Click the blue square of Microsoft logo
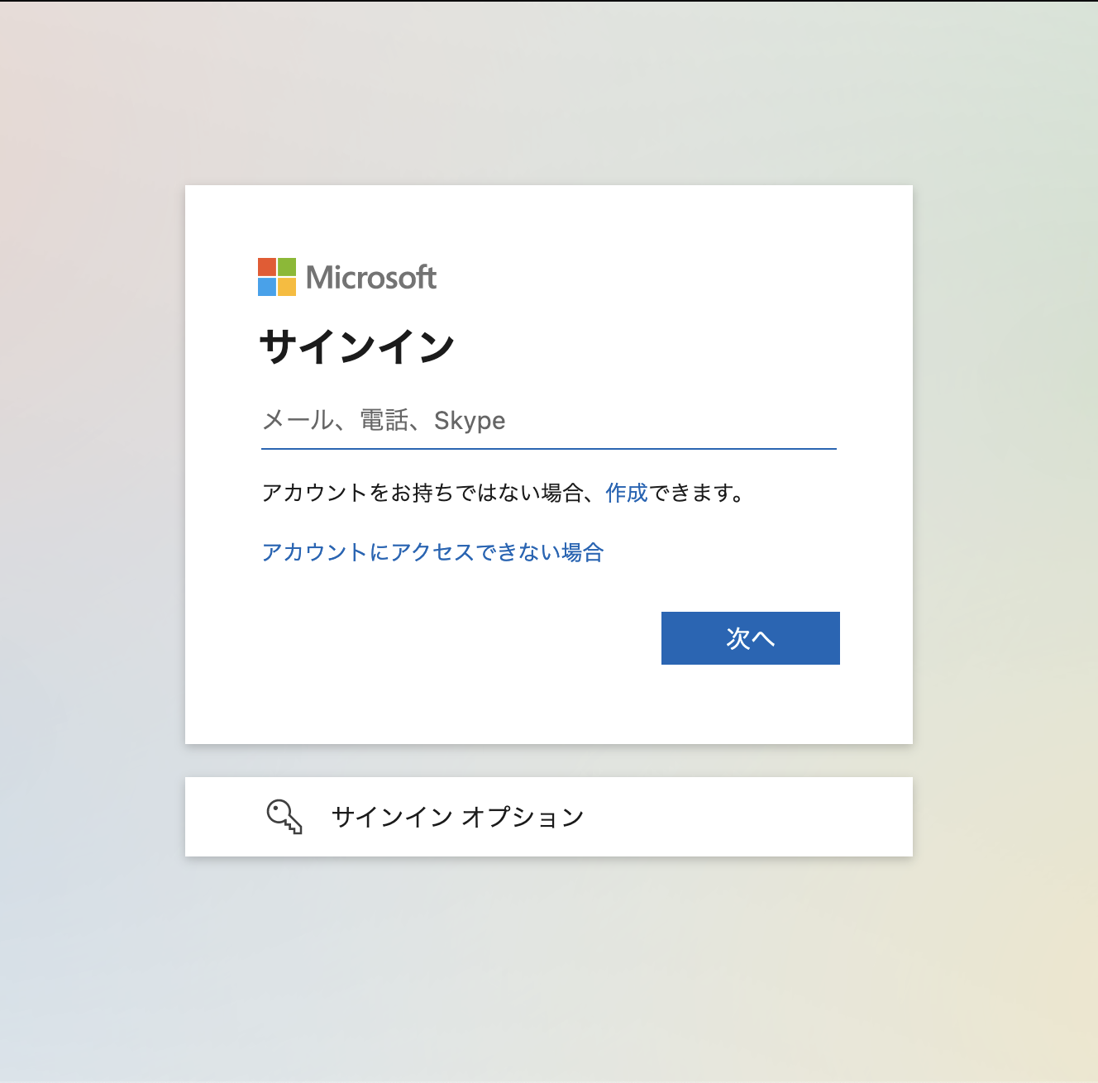 267,287
